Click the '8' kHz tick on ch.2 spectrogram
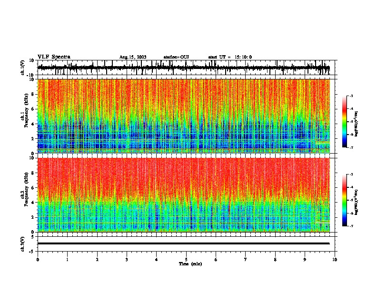Viewport: 377px width, 291px height. point(33,173)
